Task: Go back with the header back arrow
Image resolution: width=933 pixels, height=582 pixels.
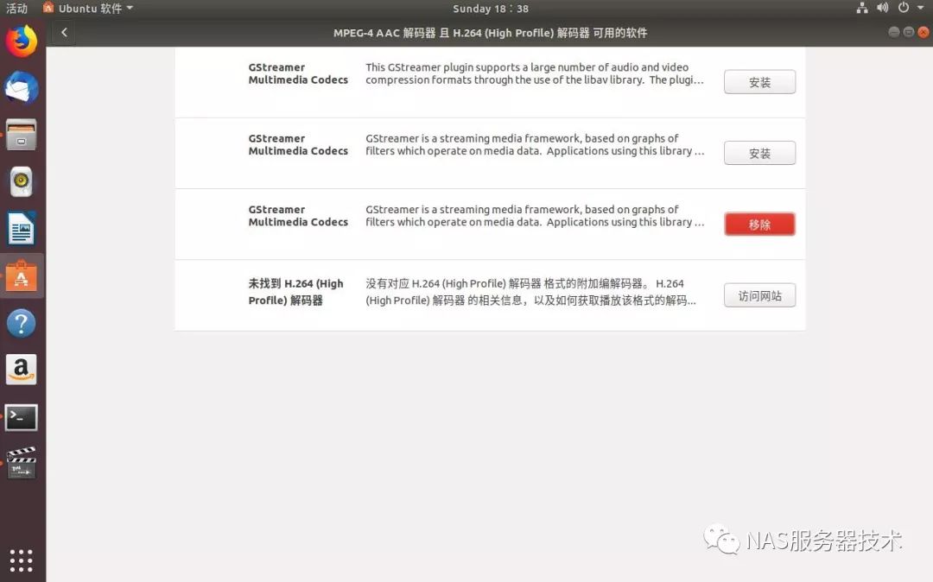Action: click(64, 33)
